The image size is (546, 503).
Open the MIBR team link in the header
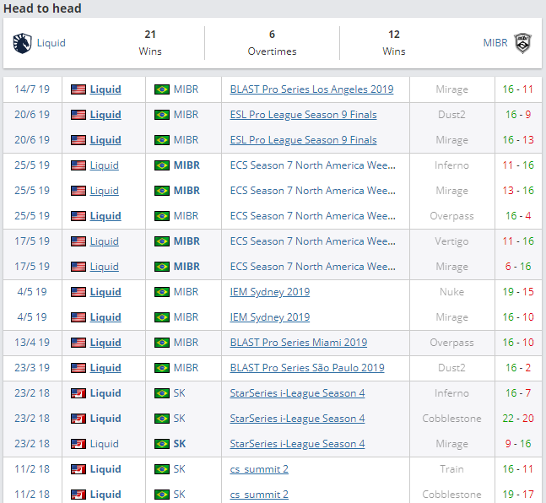(x=495, y=43)
